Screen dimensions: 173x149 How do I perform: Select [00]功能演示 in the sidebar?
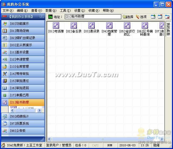[23, 24]
